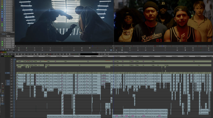Click the red Lift/Overwrite segment arrow in the Smart Tool

tap(3, 86)
